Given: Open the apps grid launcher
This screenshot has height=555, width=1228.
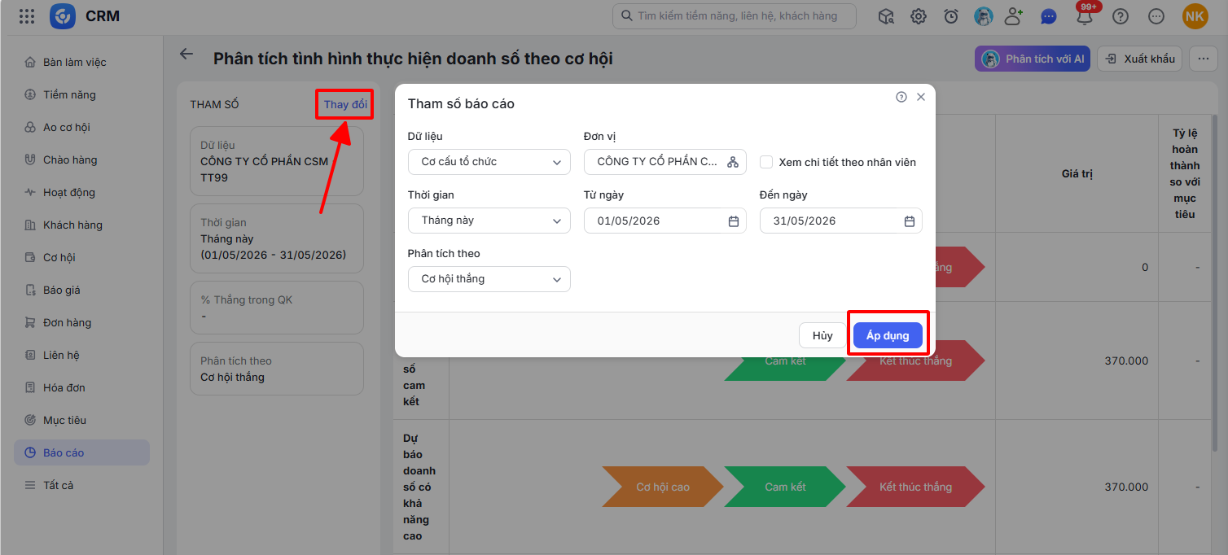Looking at the screenshot, I should [x=26, y=16].
